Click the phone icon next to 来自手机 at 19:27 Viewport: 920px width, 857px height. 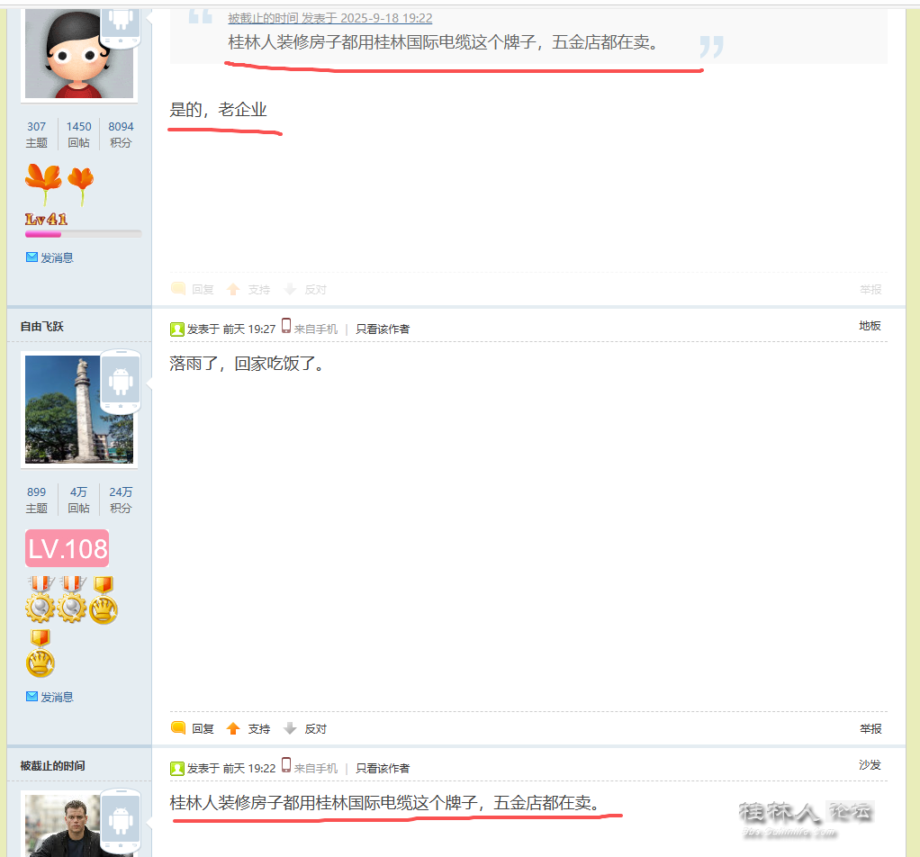[x=286, y=326]
